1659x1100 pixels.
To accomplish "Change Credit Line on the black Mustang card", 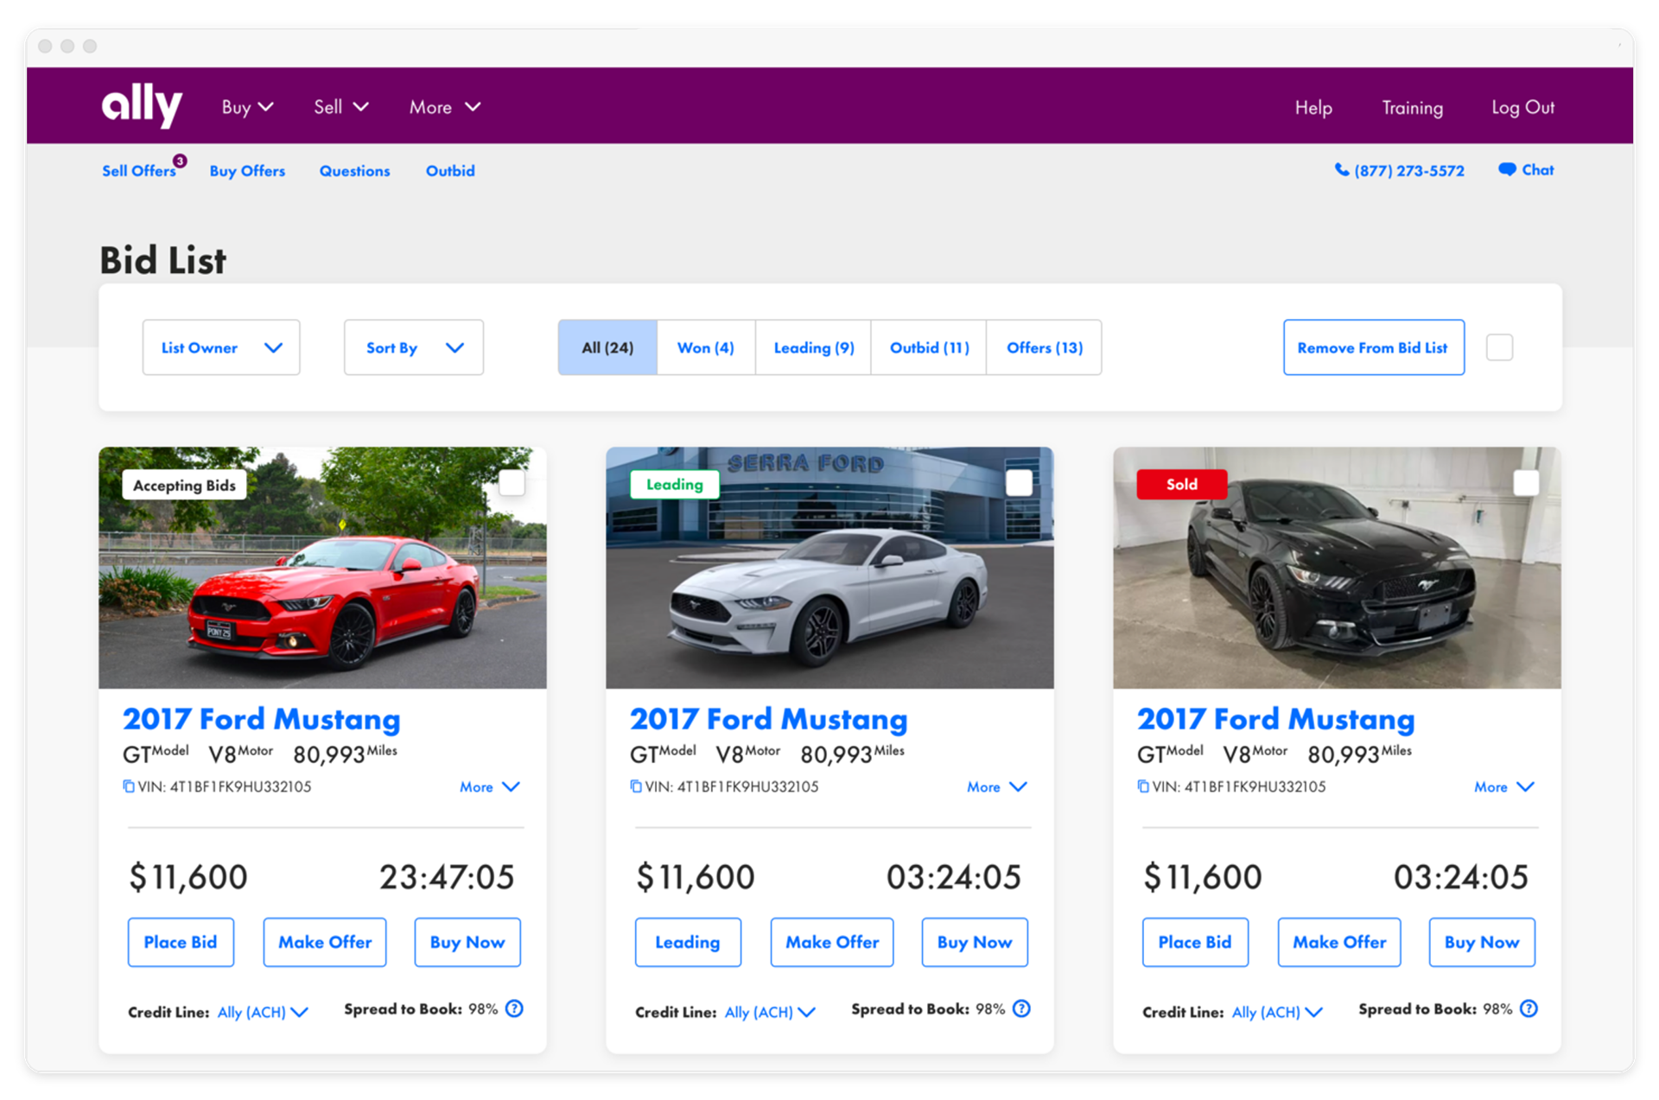I will [x=1277, y=1012].
